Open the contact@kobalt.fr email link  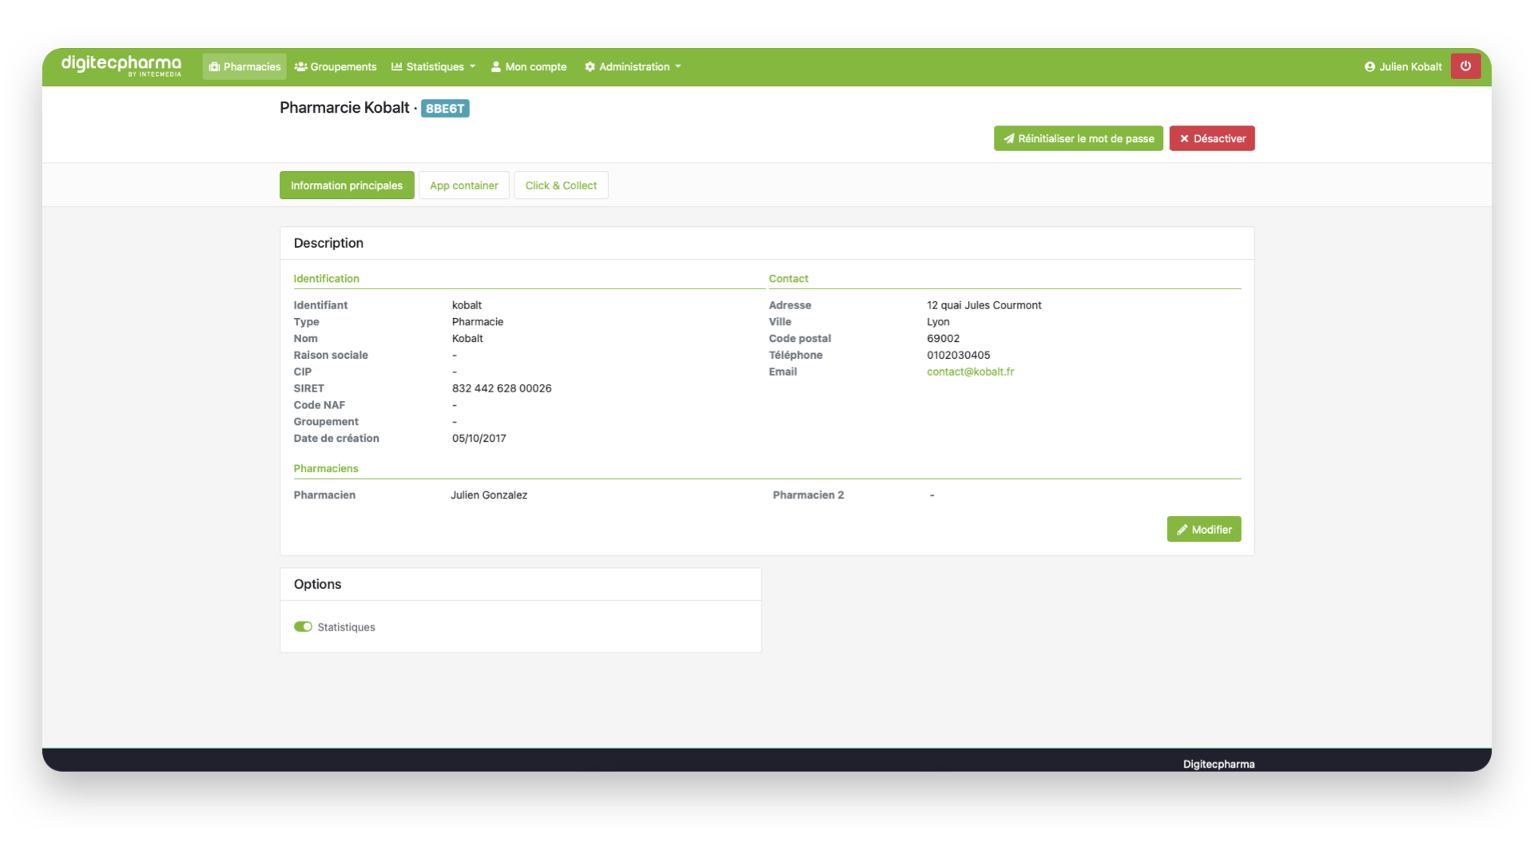point(970,372)
